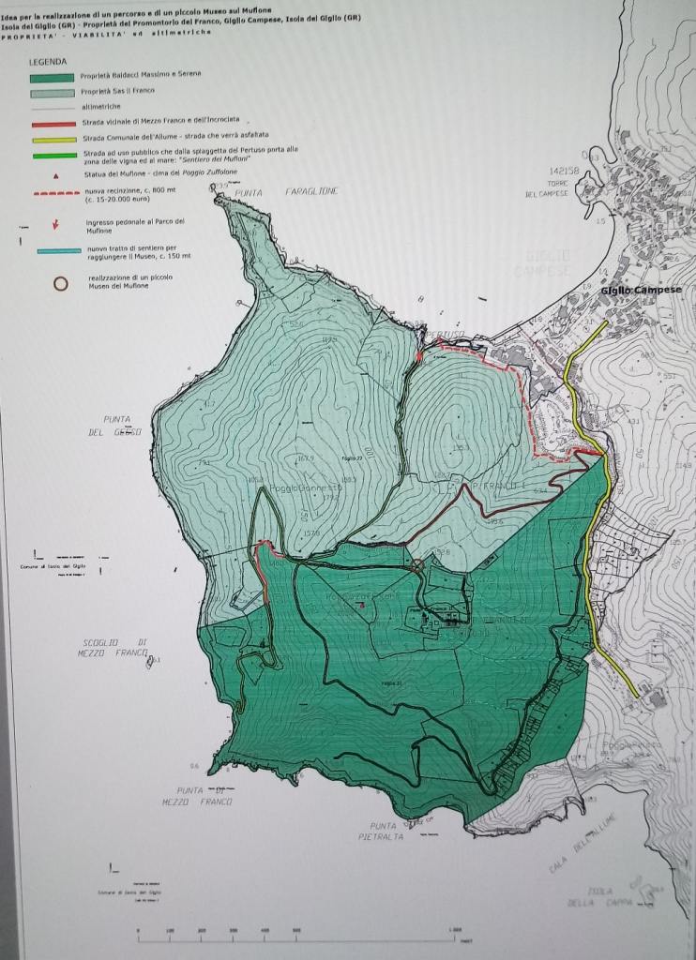This screenshot has width=696, height=960.
Task: Click the red dashed nuova recinzione legend line
Action: [55, 193]
